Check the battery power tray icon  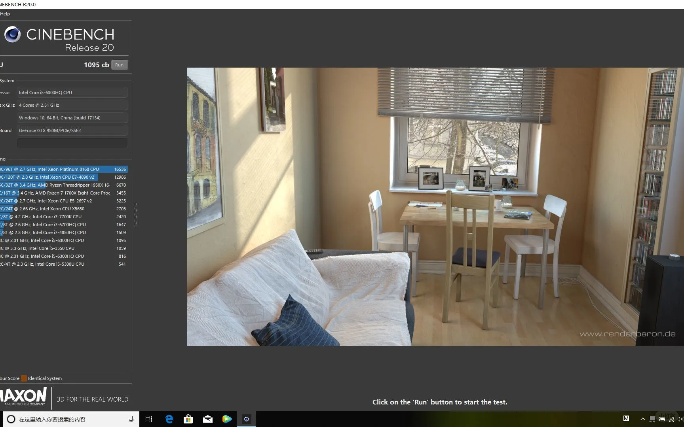[x=661, y=419]
